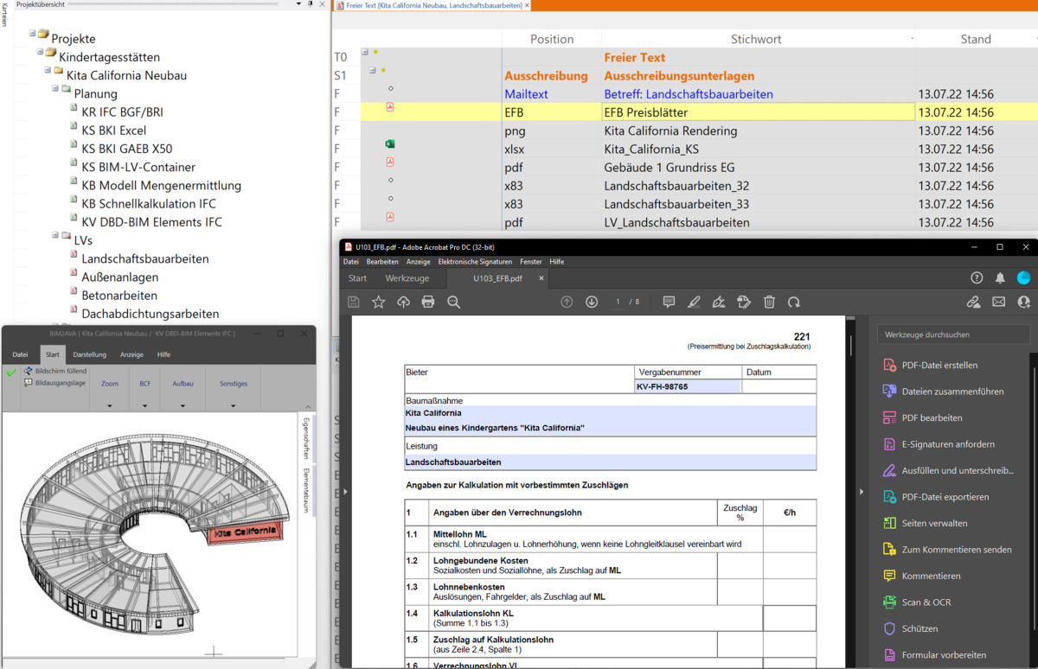Expand the Sonstiges dropdown in ribbon

click(x=234, y=393)
